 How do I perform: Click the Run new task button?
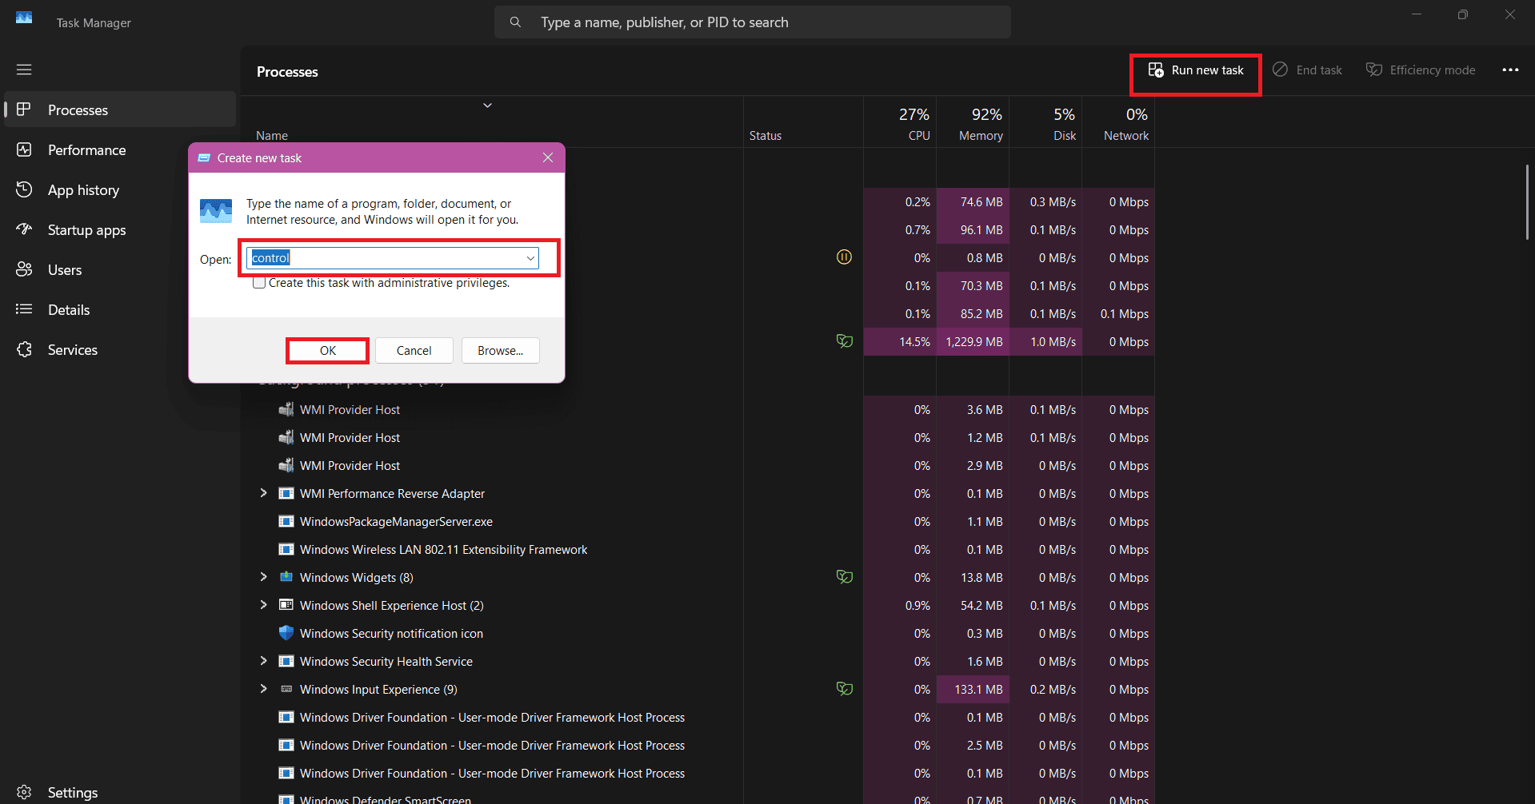[1196, 70]
